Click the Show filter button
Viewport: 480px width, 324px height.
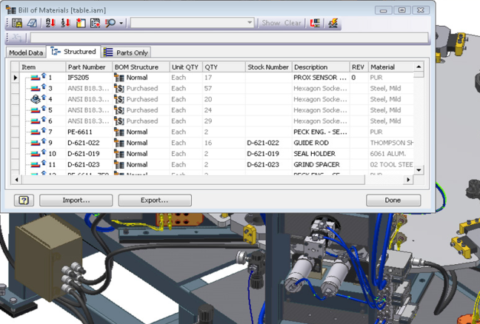(x=271, y=23)
